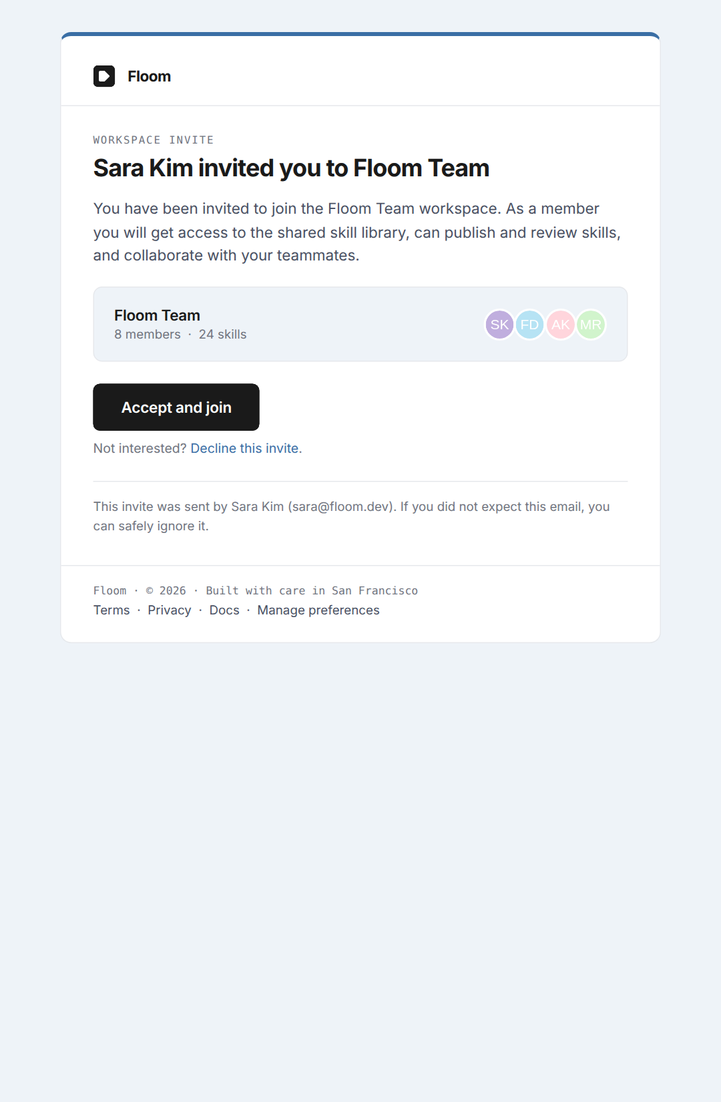721x1102 pixels.
Task: Click the footer copyright 2026 line
Action: tap(256, 591)
